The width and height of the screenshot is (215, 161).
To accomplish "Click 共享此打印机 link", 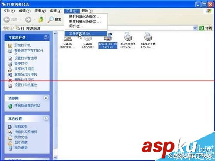I will click(24, 69).
